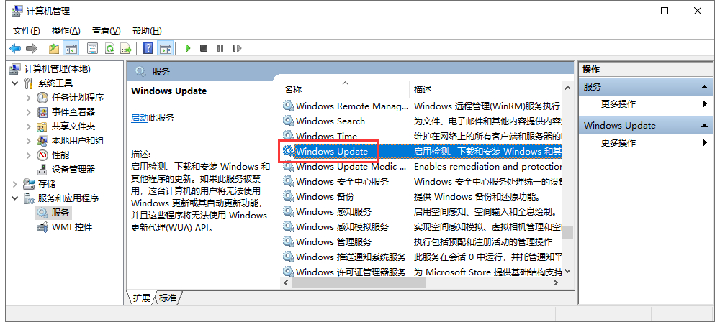
Task: Restart the service with the toolbar icon
Action: (237, 48)
